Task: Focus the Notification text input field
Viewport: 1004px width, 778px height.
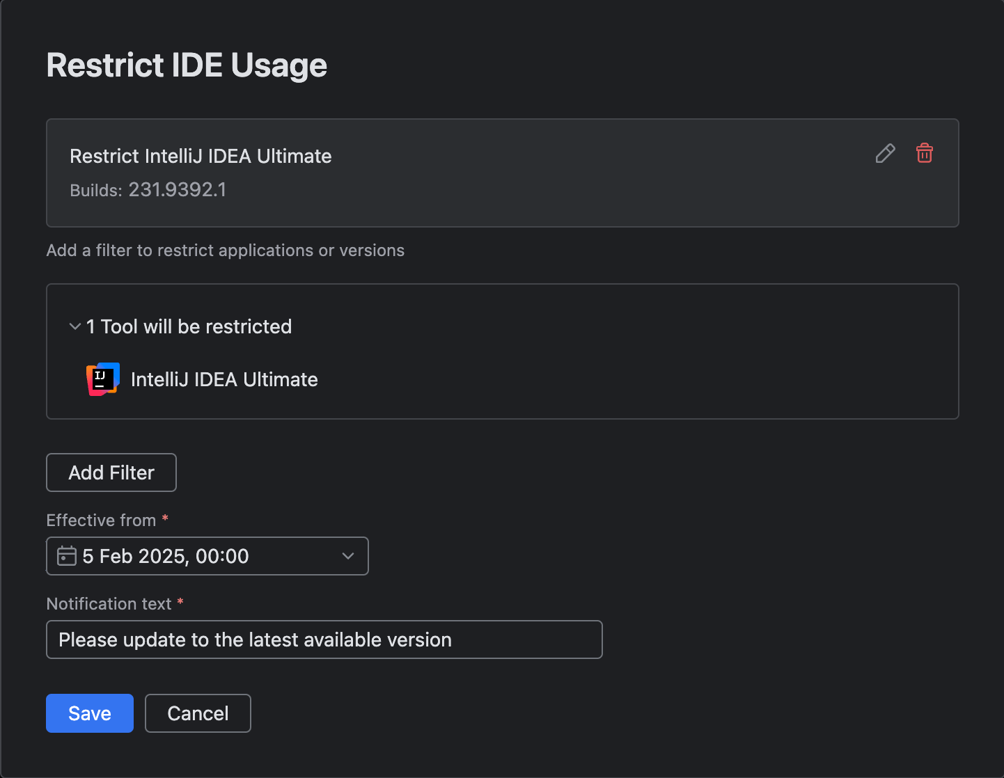Action: coord(324,640)
